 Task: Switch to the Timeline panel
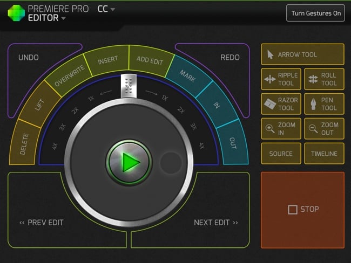point(324,154)
